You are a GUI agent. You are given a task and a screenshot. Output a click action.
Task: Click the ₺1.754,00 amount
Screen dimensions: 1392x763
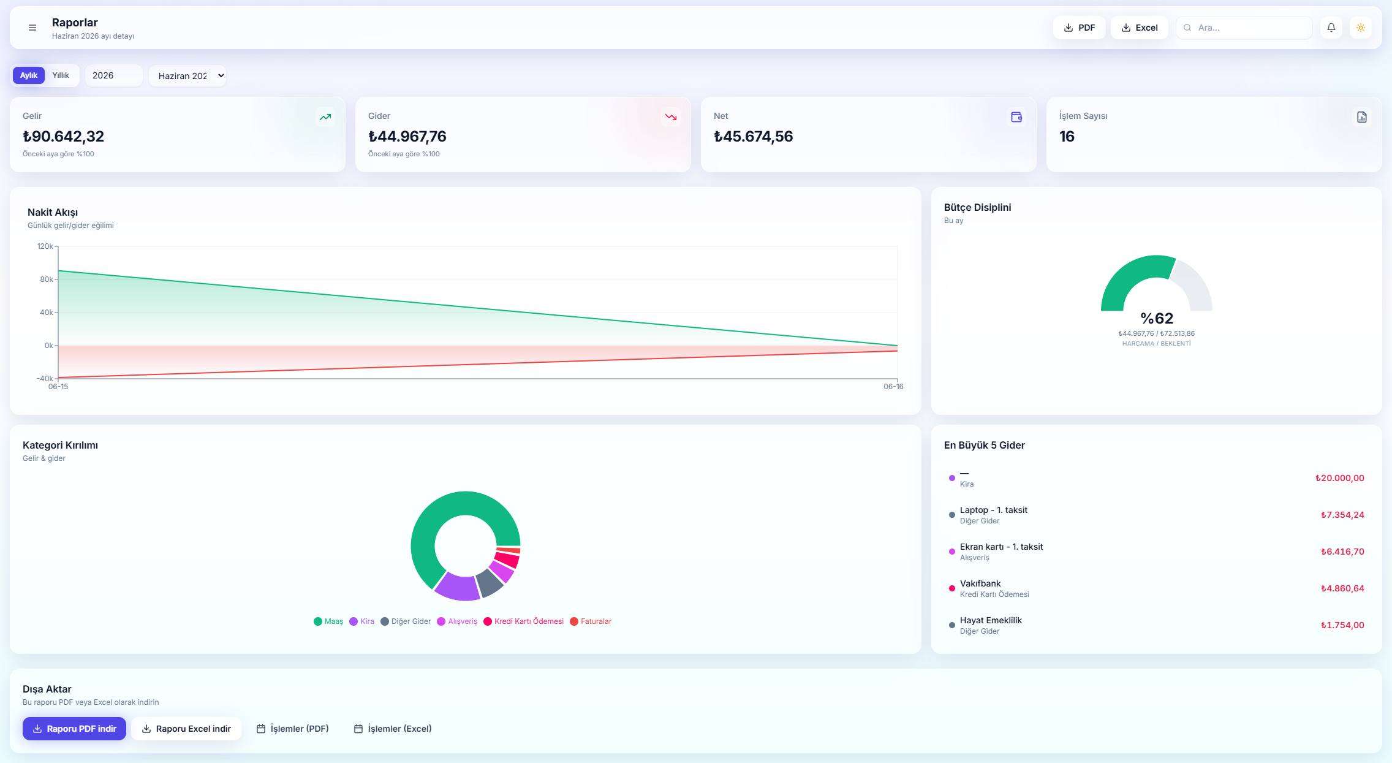(1342, 625)
